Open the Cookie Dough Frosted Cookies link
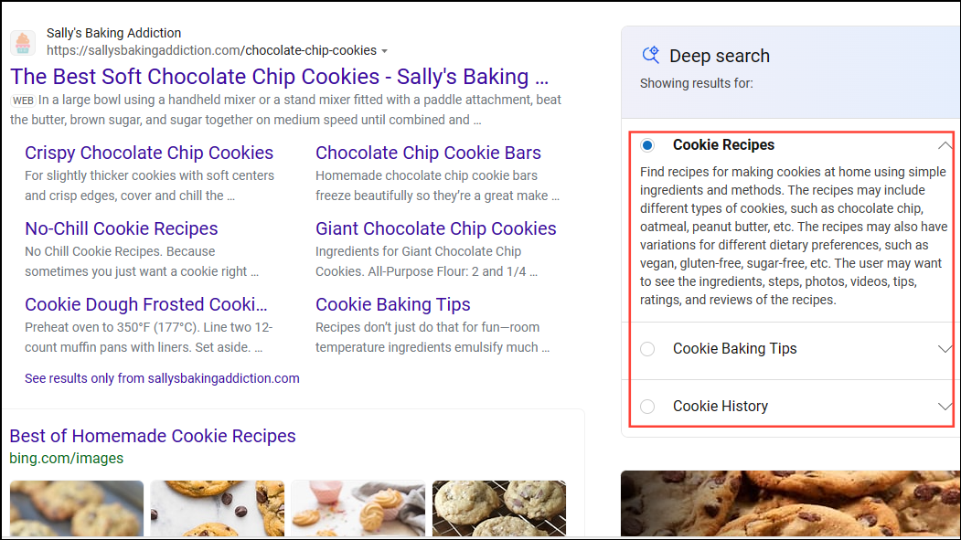 coord(146,304)
